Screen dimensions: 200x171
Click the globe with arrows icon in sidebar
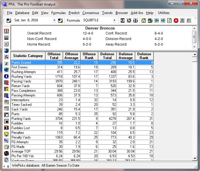pyautogui.click(x=6, y=70)
